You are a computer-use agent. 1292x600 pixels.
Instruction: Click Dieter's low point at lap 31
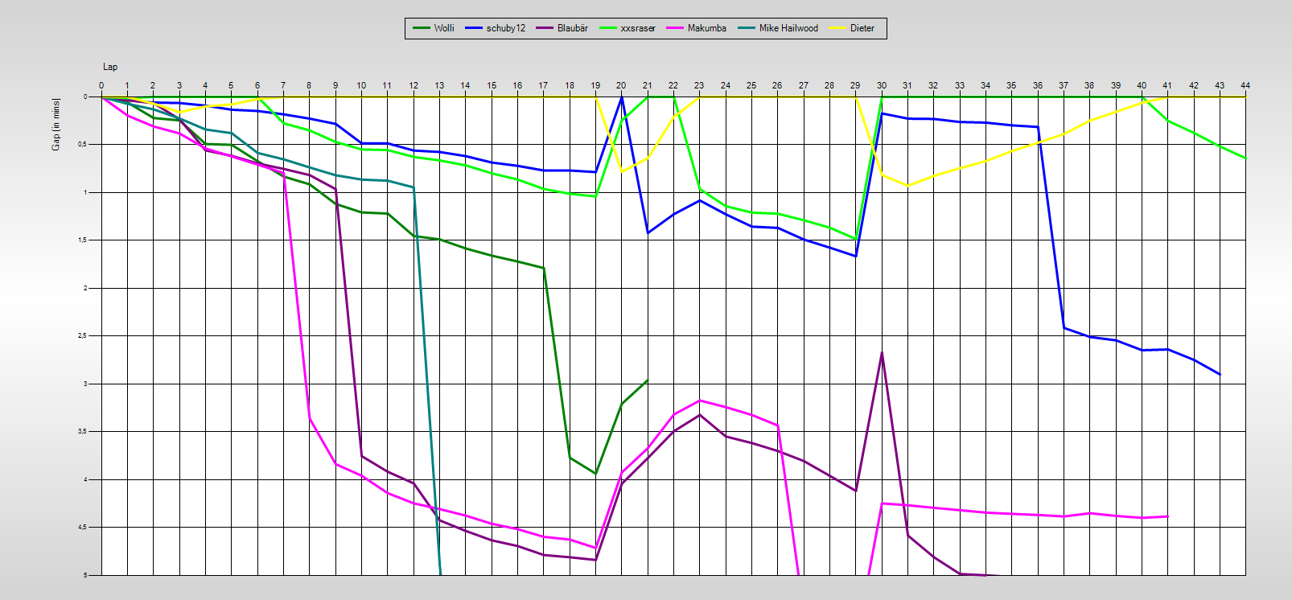(x=907, y=186)
